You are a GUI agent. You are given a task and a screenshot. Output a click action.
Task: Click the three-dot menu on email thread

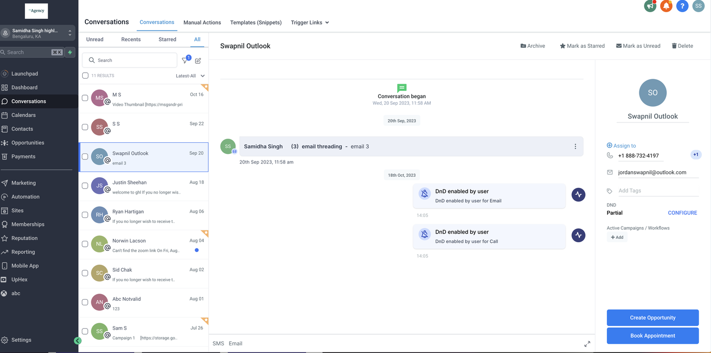point(575,146)
